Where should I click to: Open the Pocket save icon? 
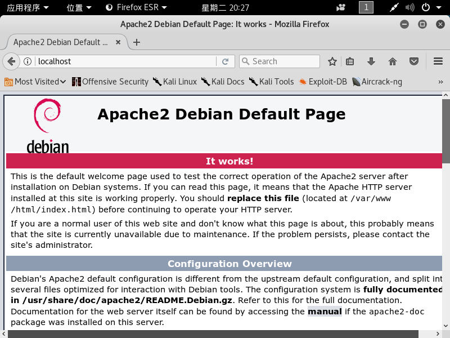pos(414,61)
